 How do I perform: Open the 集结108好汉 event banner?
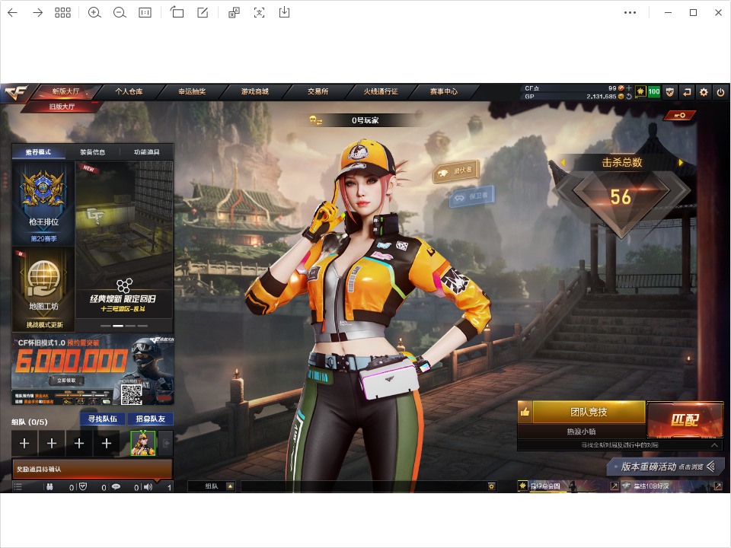coord(672,486)
